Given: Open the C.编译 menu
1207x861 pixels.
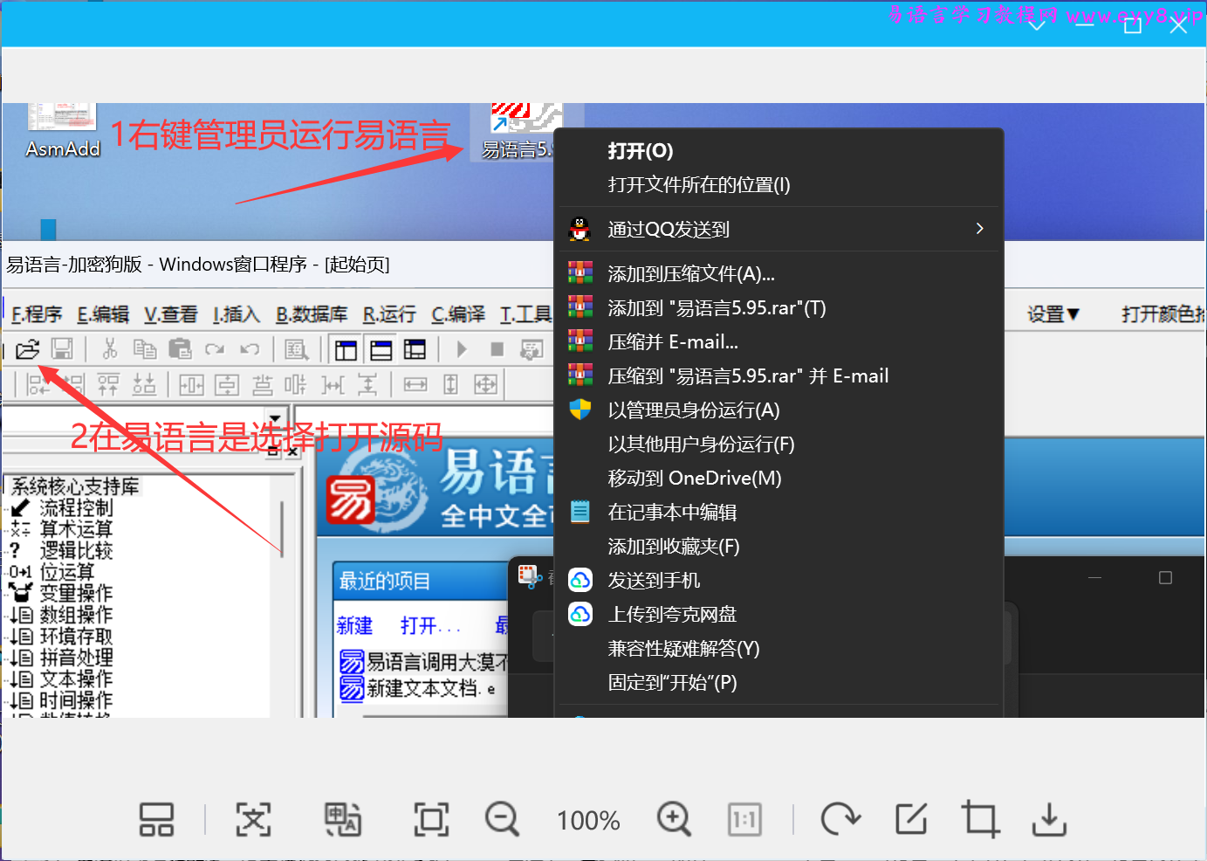Looking at the screenshot, I should [x=458, y=314].
